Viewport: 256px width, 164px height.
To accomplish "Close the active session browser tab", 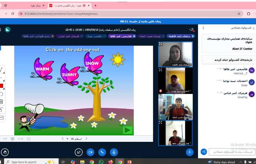I will click(x=89, y=5).
